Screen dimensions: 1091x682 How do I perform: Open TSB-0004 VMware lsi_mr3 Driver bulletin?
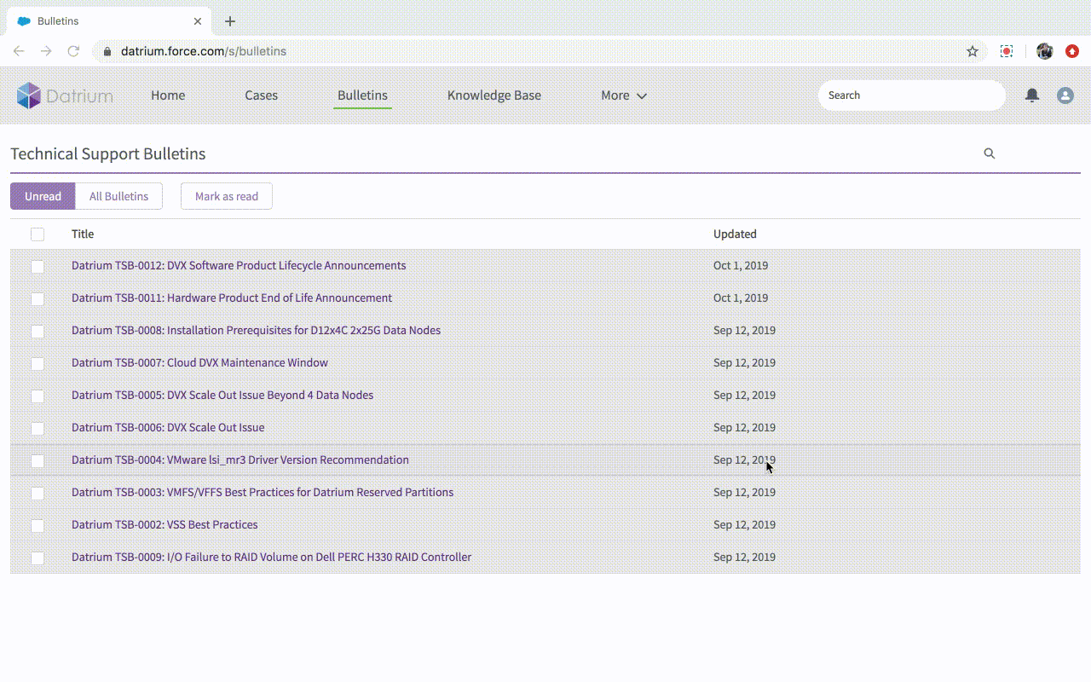(240, 459)
